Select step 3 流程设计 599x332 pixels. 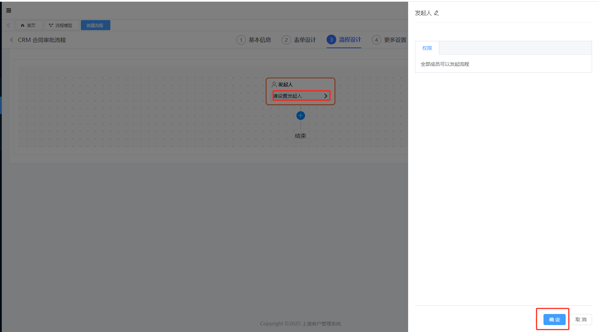coord(344,40)
